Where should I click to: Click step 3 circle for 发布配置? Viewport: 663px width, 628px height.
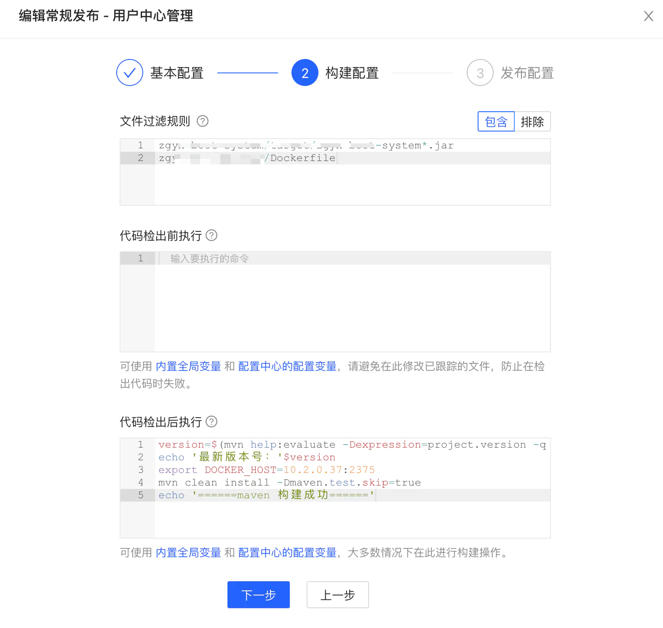[x=480, y=72]
